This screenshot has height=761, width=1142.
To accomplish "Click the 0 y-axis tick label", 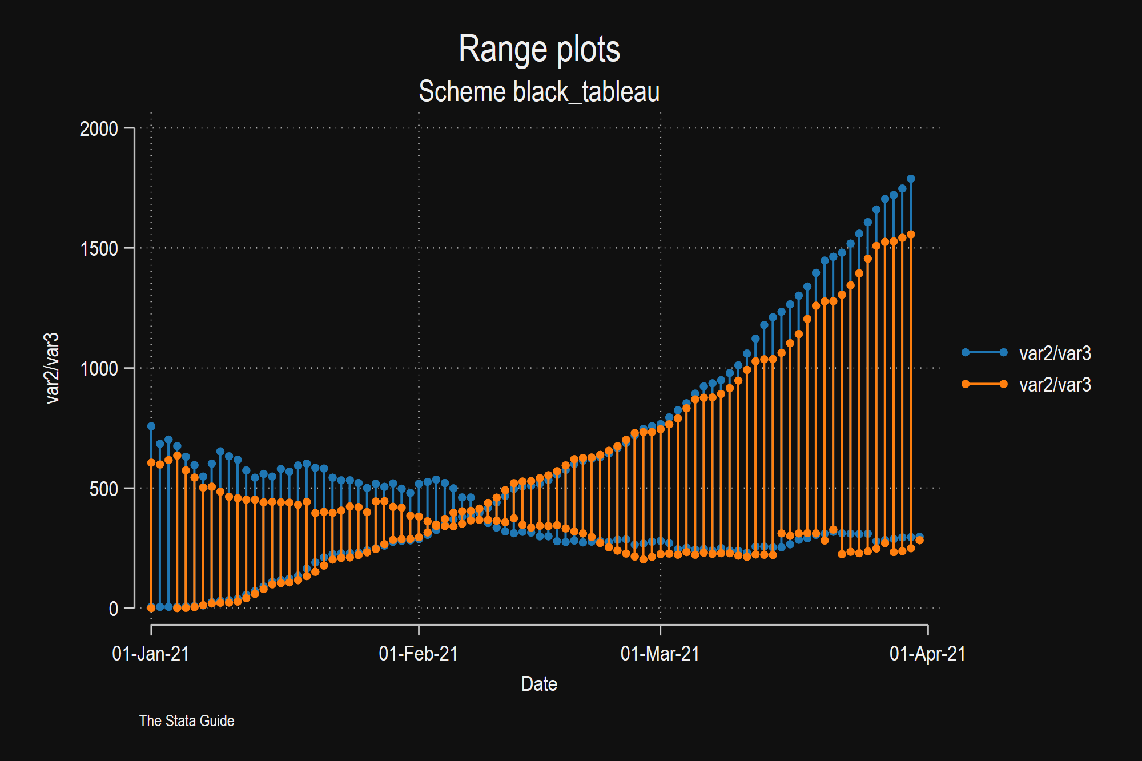I will point(113,609).
